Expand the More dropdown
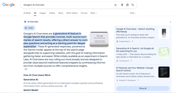Viewport: 176px width, 93px height. [x=94, y=13]
